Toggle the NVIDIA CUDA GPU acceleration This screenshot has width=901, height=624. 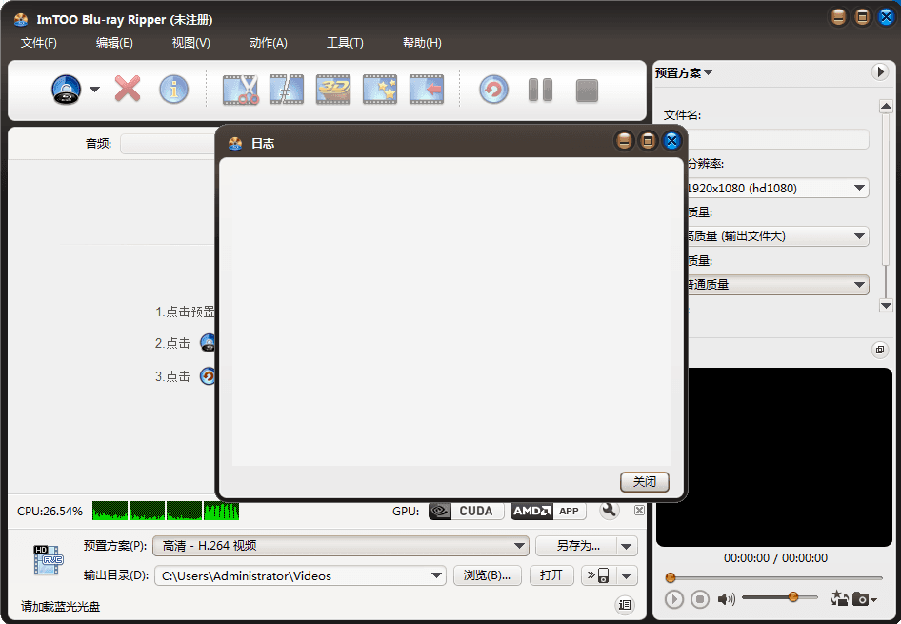466,511
